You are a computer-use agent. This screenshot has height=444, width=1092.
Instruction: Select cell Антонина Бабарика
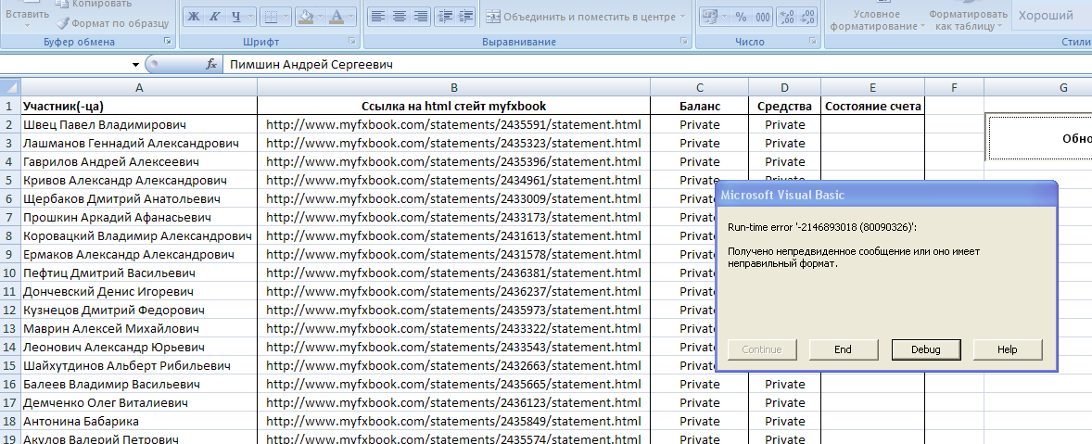click(139, 421)
